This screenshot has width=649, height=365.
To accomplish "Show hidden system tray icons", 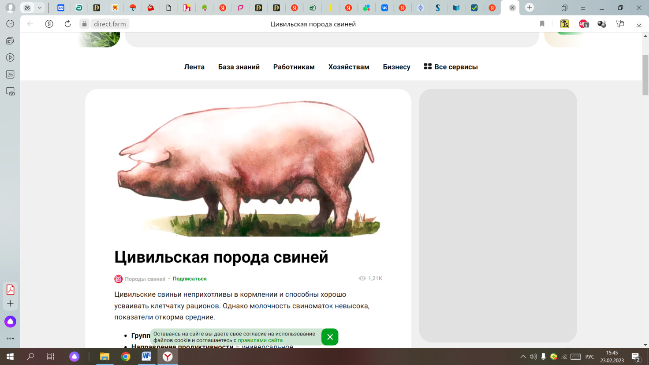I will pos(523,357).
